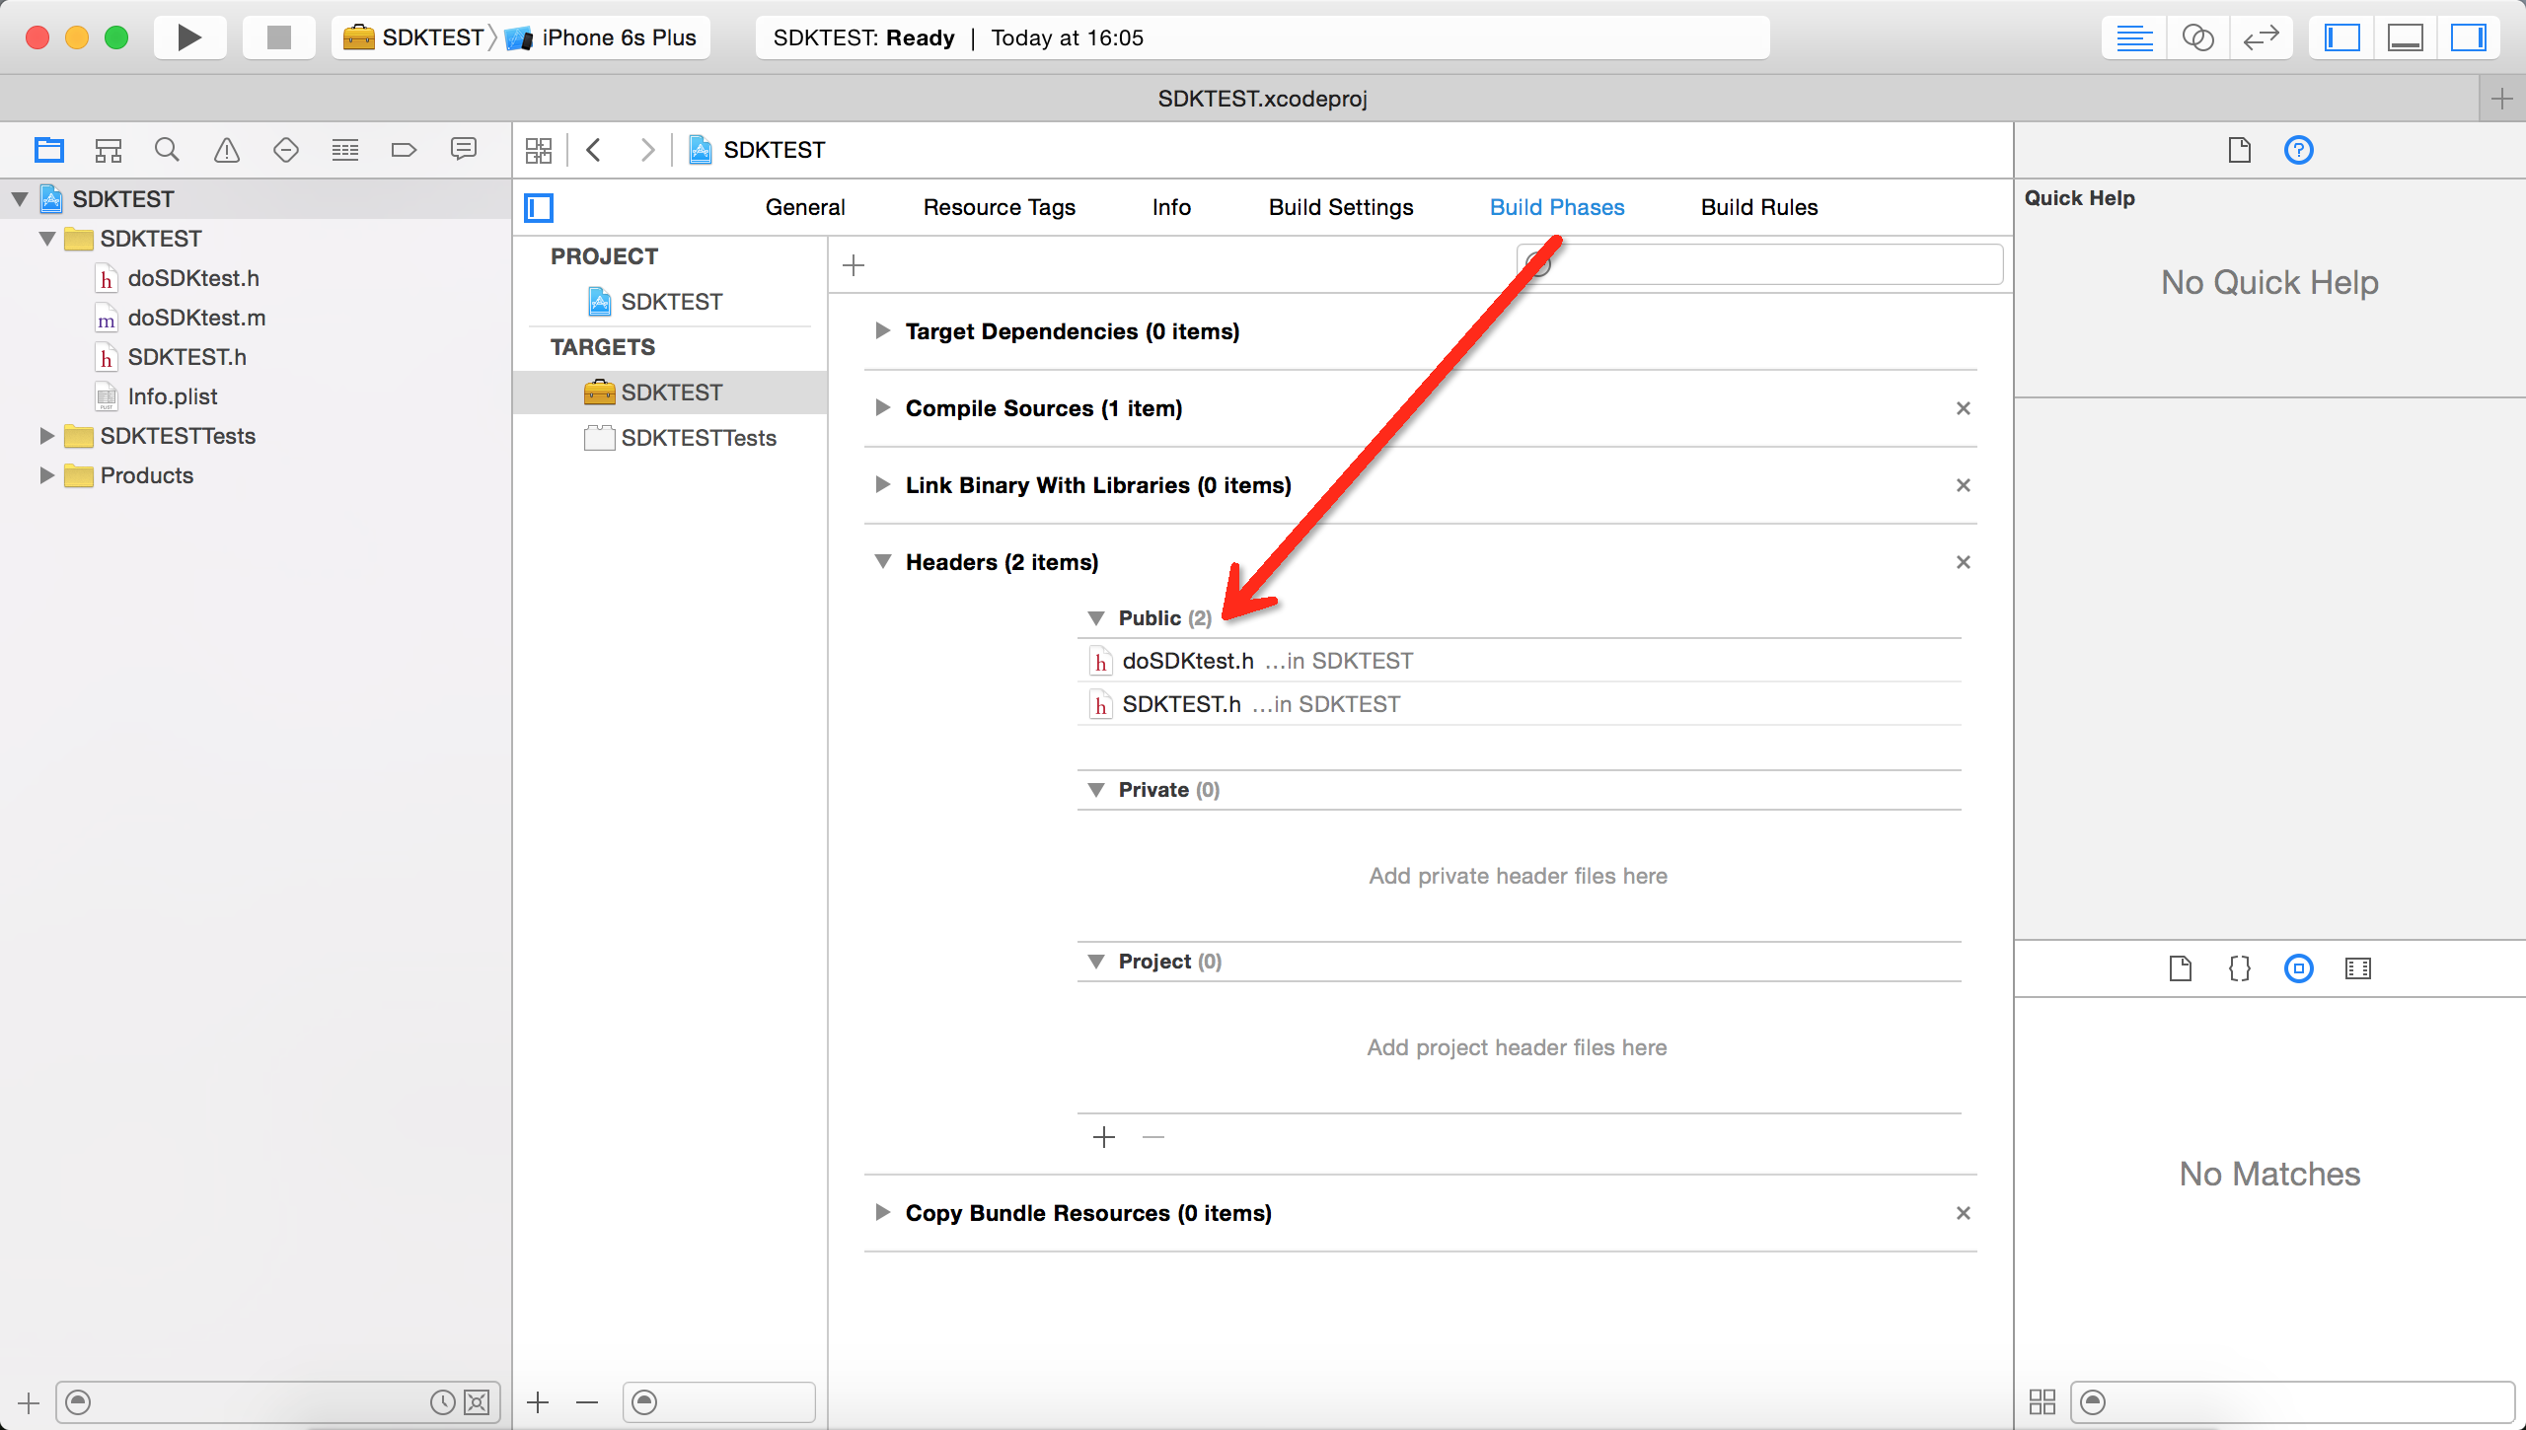Image resolution: width=2526 pixels, height=1430 pixels.
Task: Show the File Template library
Action: click(2181, 968)
